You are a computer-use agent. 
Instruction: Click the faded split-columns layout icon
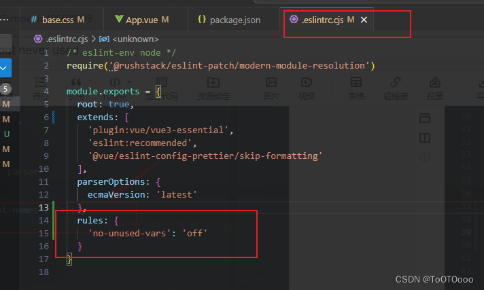(425, 138)
